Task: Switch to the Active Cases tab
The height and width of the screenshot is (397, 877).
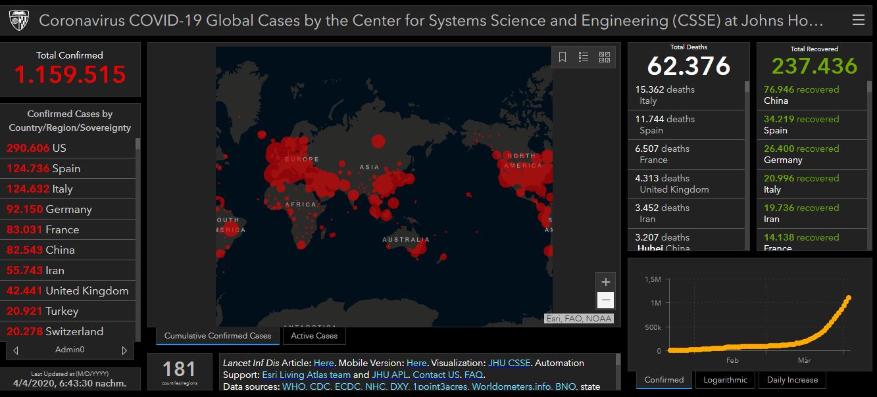Action: coord(314,336)
